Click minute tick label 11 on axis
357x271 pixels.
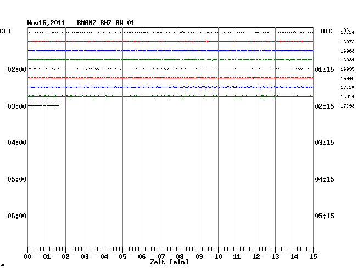click(x=237, y=257)
